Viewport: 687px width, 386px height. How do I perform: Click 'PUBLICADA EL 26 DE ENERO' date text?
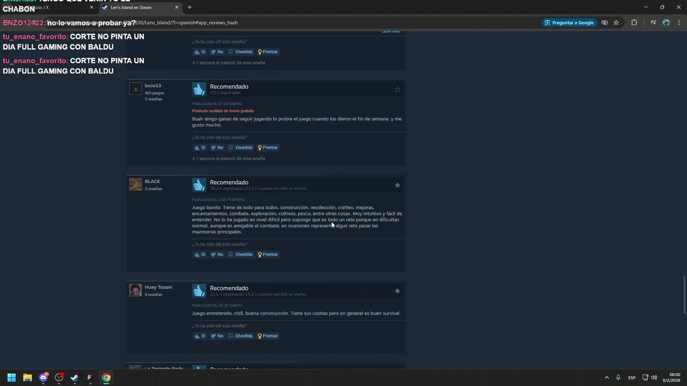click(217, 306)
